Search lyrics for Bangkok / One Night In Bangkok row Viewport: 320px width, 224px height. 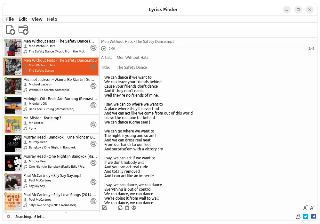click(x=93, y=144)
